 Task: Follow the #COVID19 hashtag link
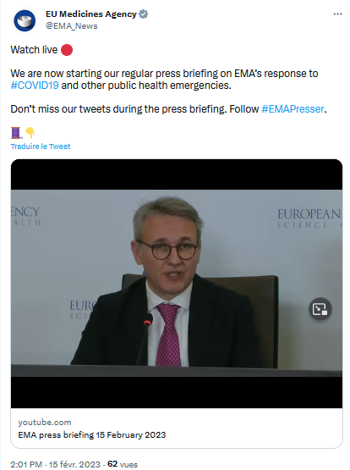(35, 86)
